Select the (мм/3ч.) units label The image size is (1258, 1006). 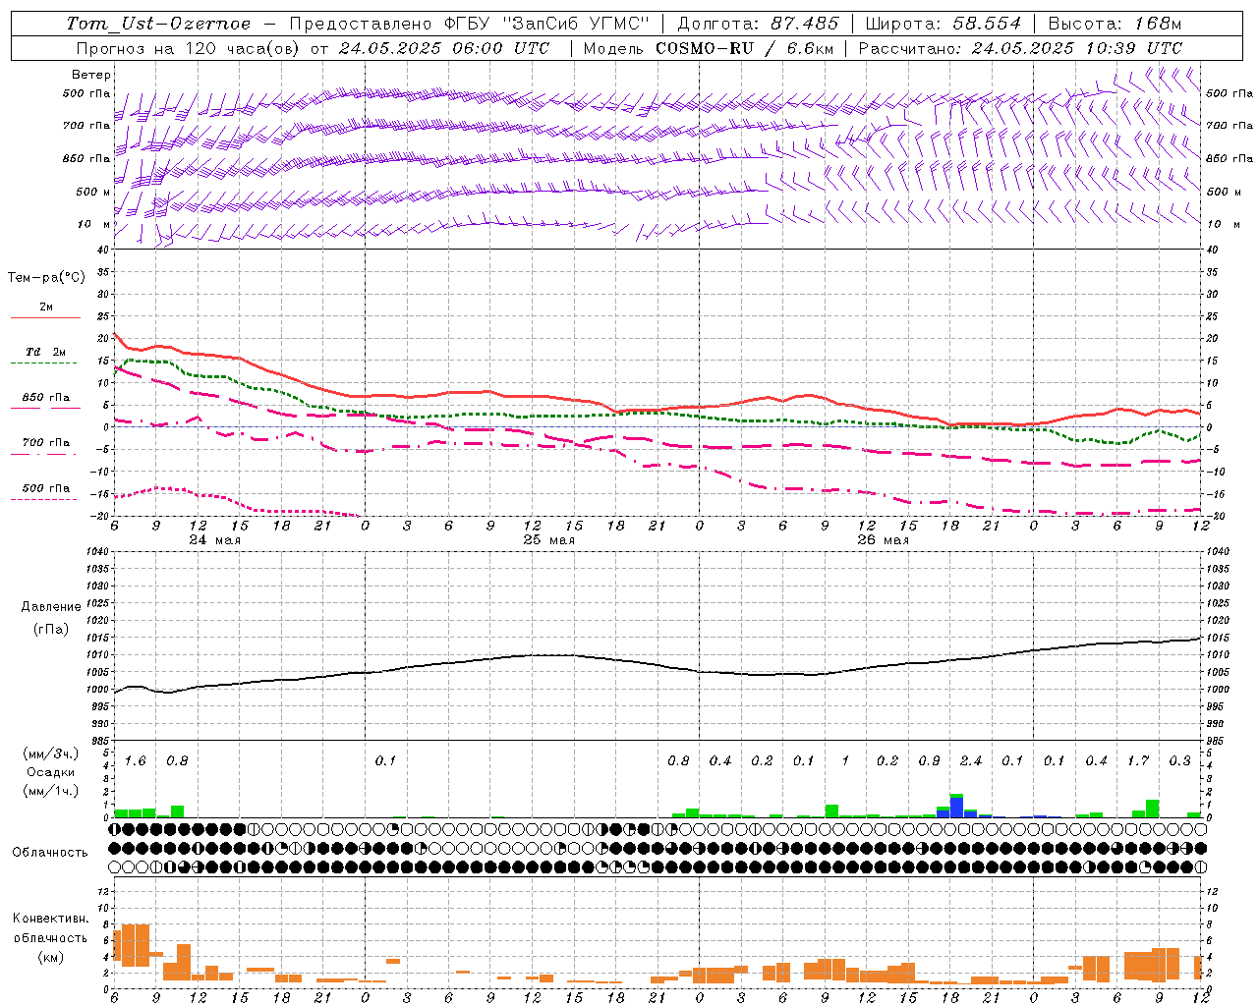coord(51,754)
